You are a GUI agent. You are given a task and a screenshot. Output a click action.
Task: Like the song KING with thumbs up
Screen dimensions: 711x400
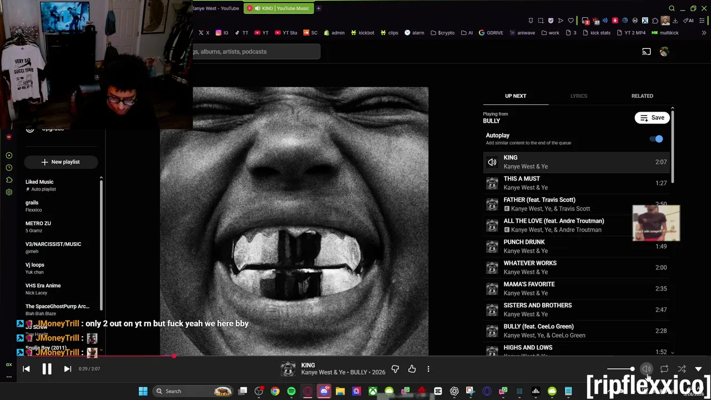click(412, 369)
